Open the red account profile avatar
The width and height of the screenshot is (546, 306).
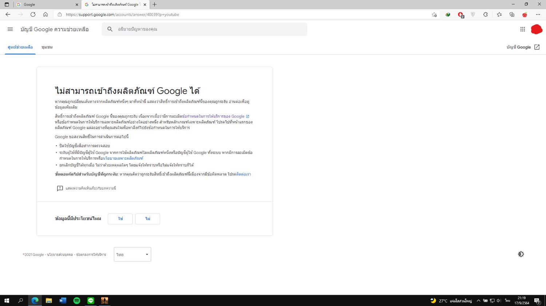537,29
